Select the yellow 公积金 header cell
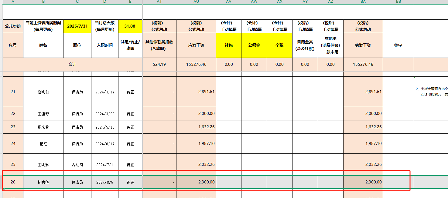 (x=254, y=45)
